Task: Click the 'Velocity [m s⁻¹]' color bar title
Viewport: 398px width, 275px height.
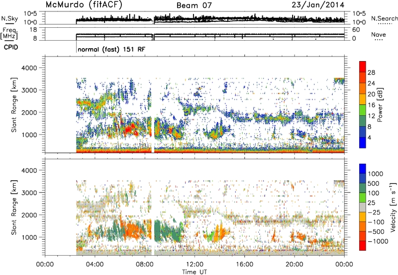Action: click(393, 207)
